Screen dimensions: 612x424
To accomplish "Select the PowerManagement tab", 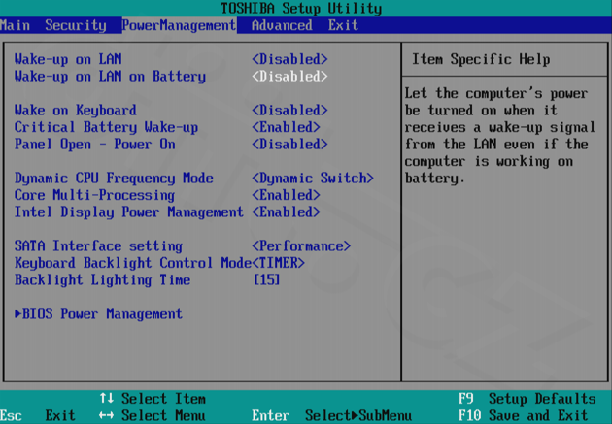I will (179, 26).
